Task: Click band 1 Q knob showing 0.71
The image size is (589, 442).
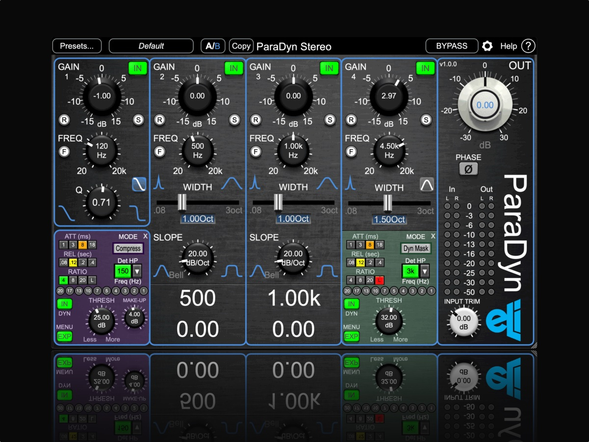Action: coord(102,202)
